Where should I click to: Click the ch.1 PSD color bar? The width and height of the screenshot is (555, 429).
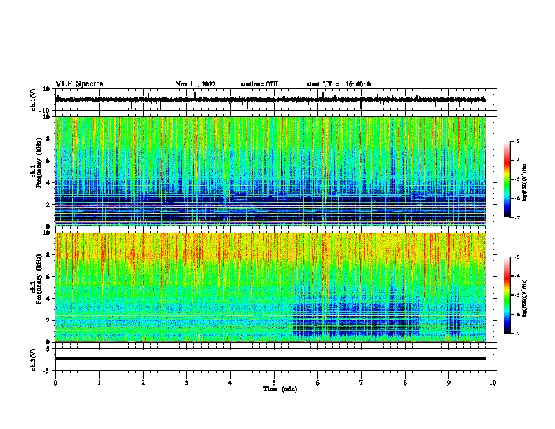pyautogui.click(x=507, y=179)
